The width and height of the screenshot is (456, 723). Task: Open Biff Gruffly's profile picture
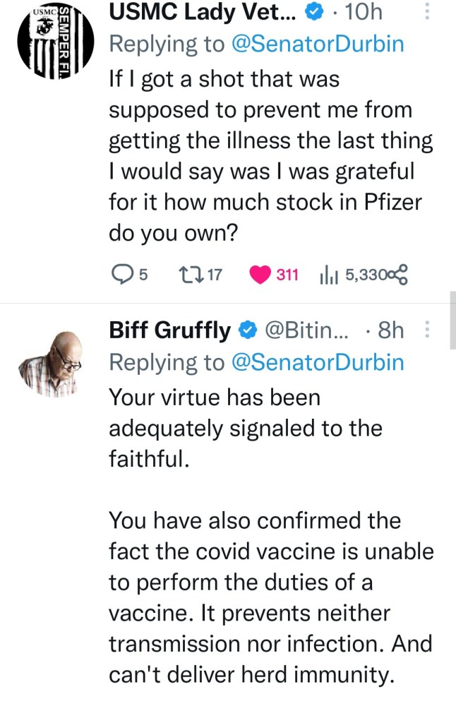click(x=56, y=363)
